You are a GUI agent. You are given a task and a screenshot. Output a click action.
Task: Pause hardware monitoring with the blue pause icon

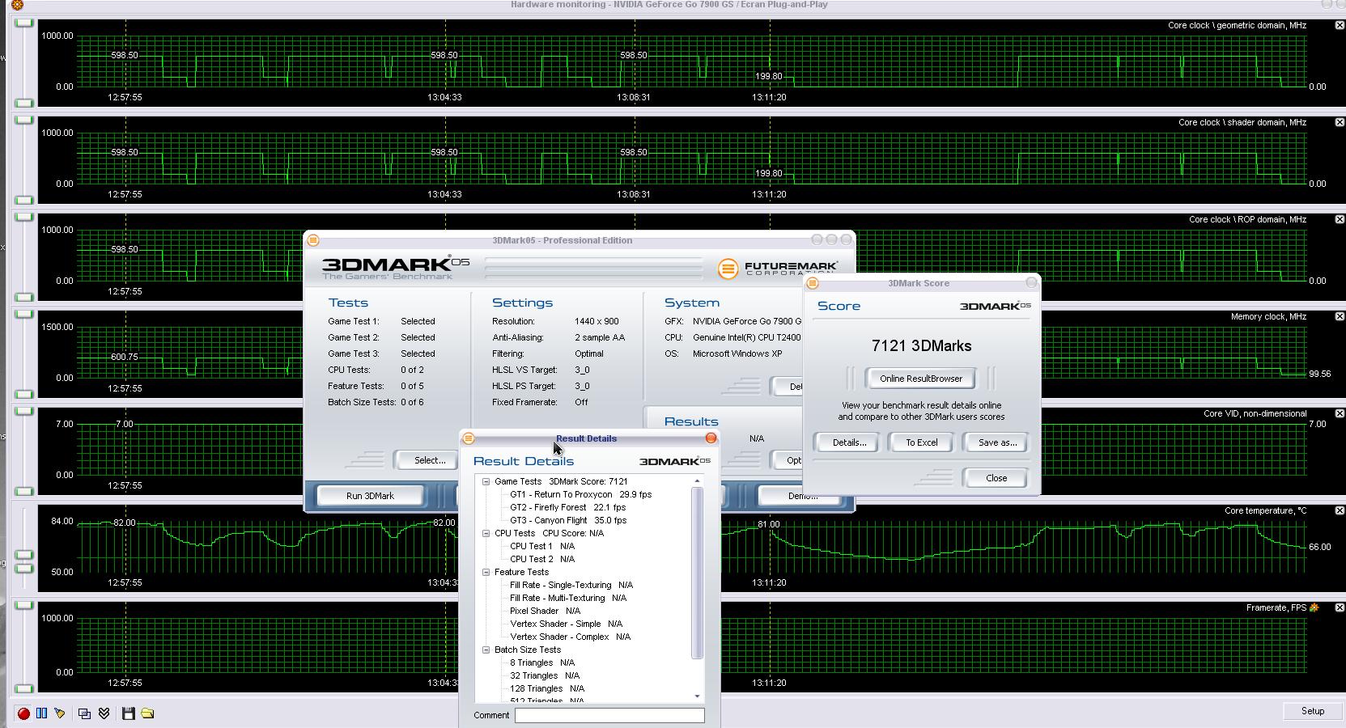click(41, 713)
